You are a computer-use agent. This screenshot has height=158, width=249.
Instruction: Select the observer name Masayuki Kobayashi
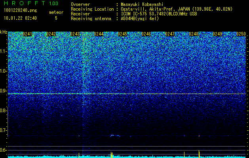142,4
